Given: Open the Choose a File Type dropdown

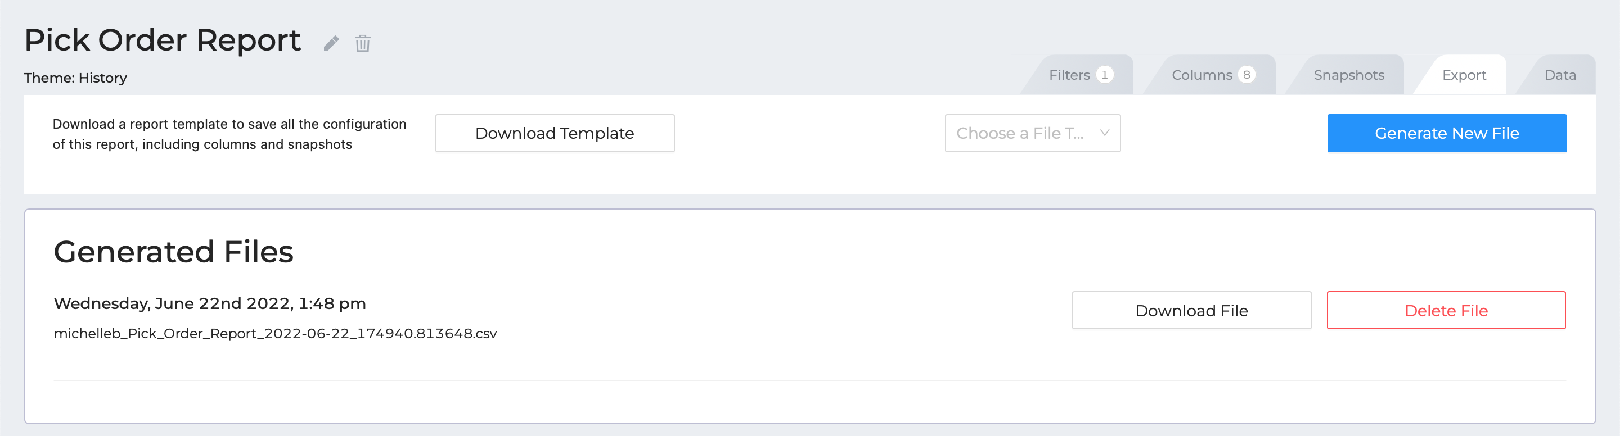Looking at the screenshot, I should 1033,133.
